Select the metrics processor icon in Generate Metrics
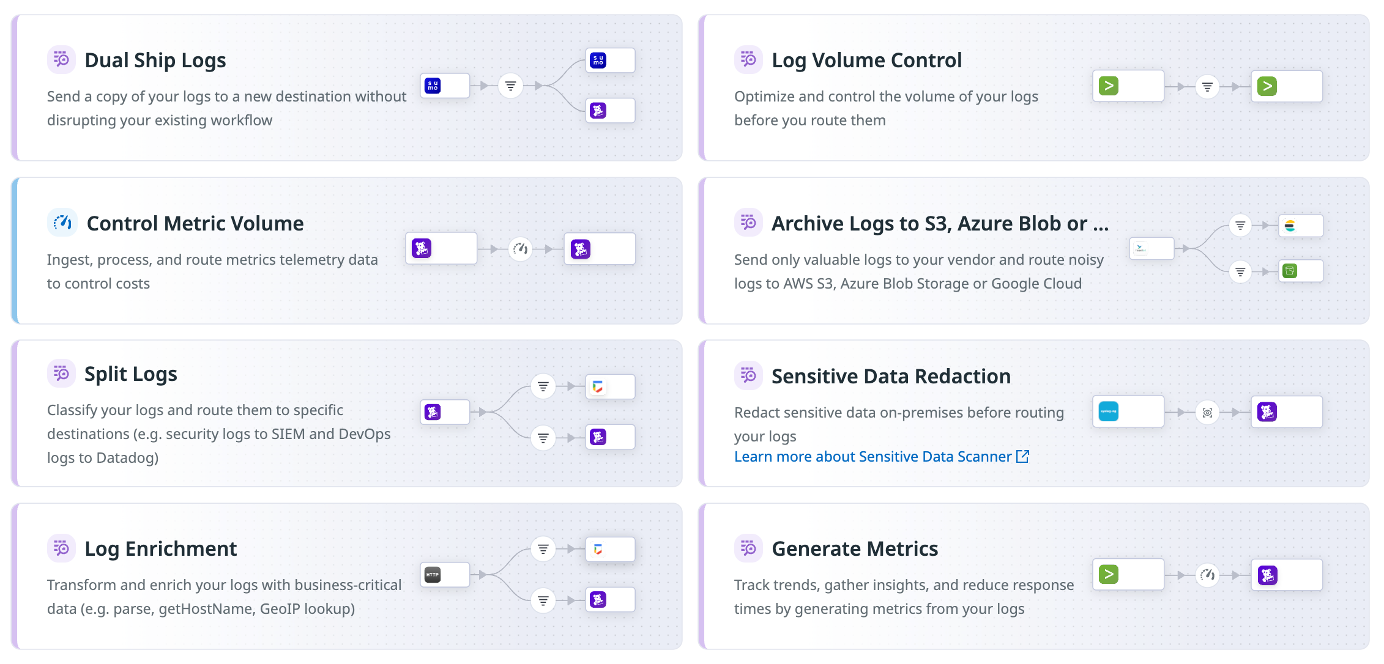The image size is (1384, 664). (x=1207, y=575)
